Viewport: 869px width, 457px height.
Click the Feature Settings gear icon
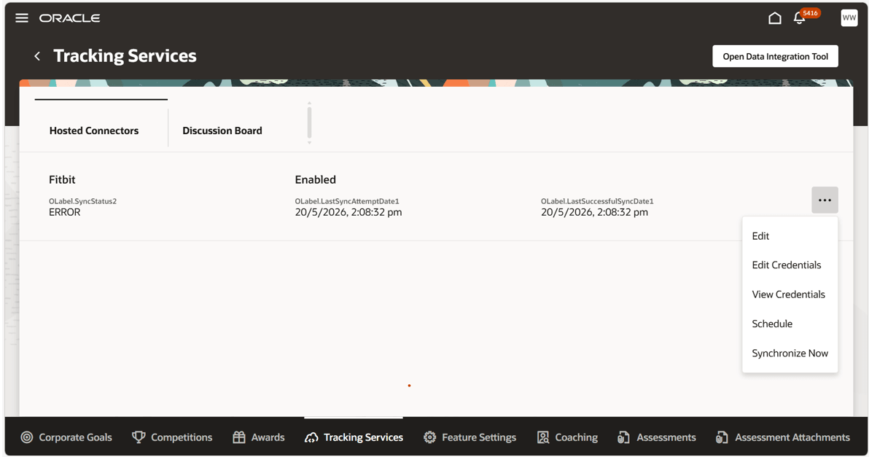[x=429, y=437]
